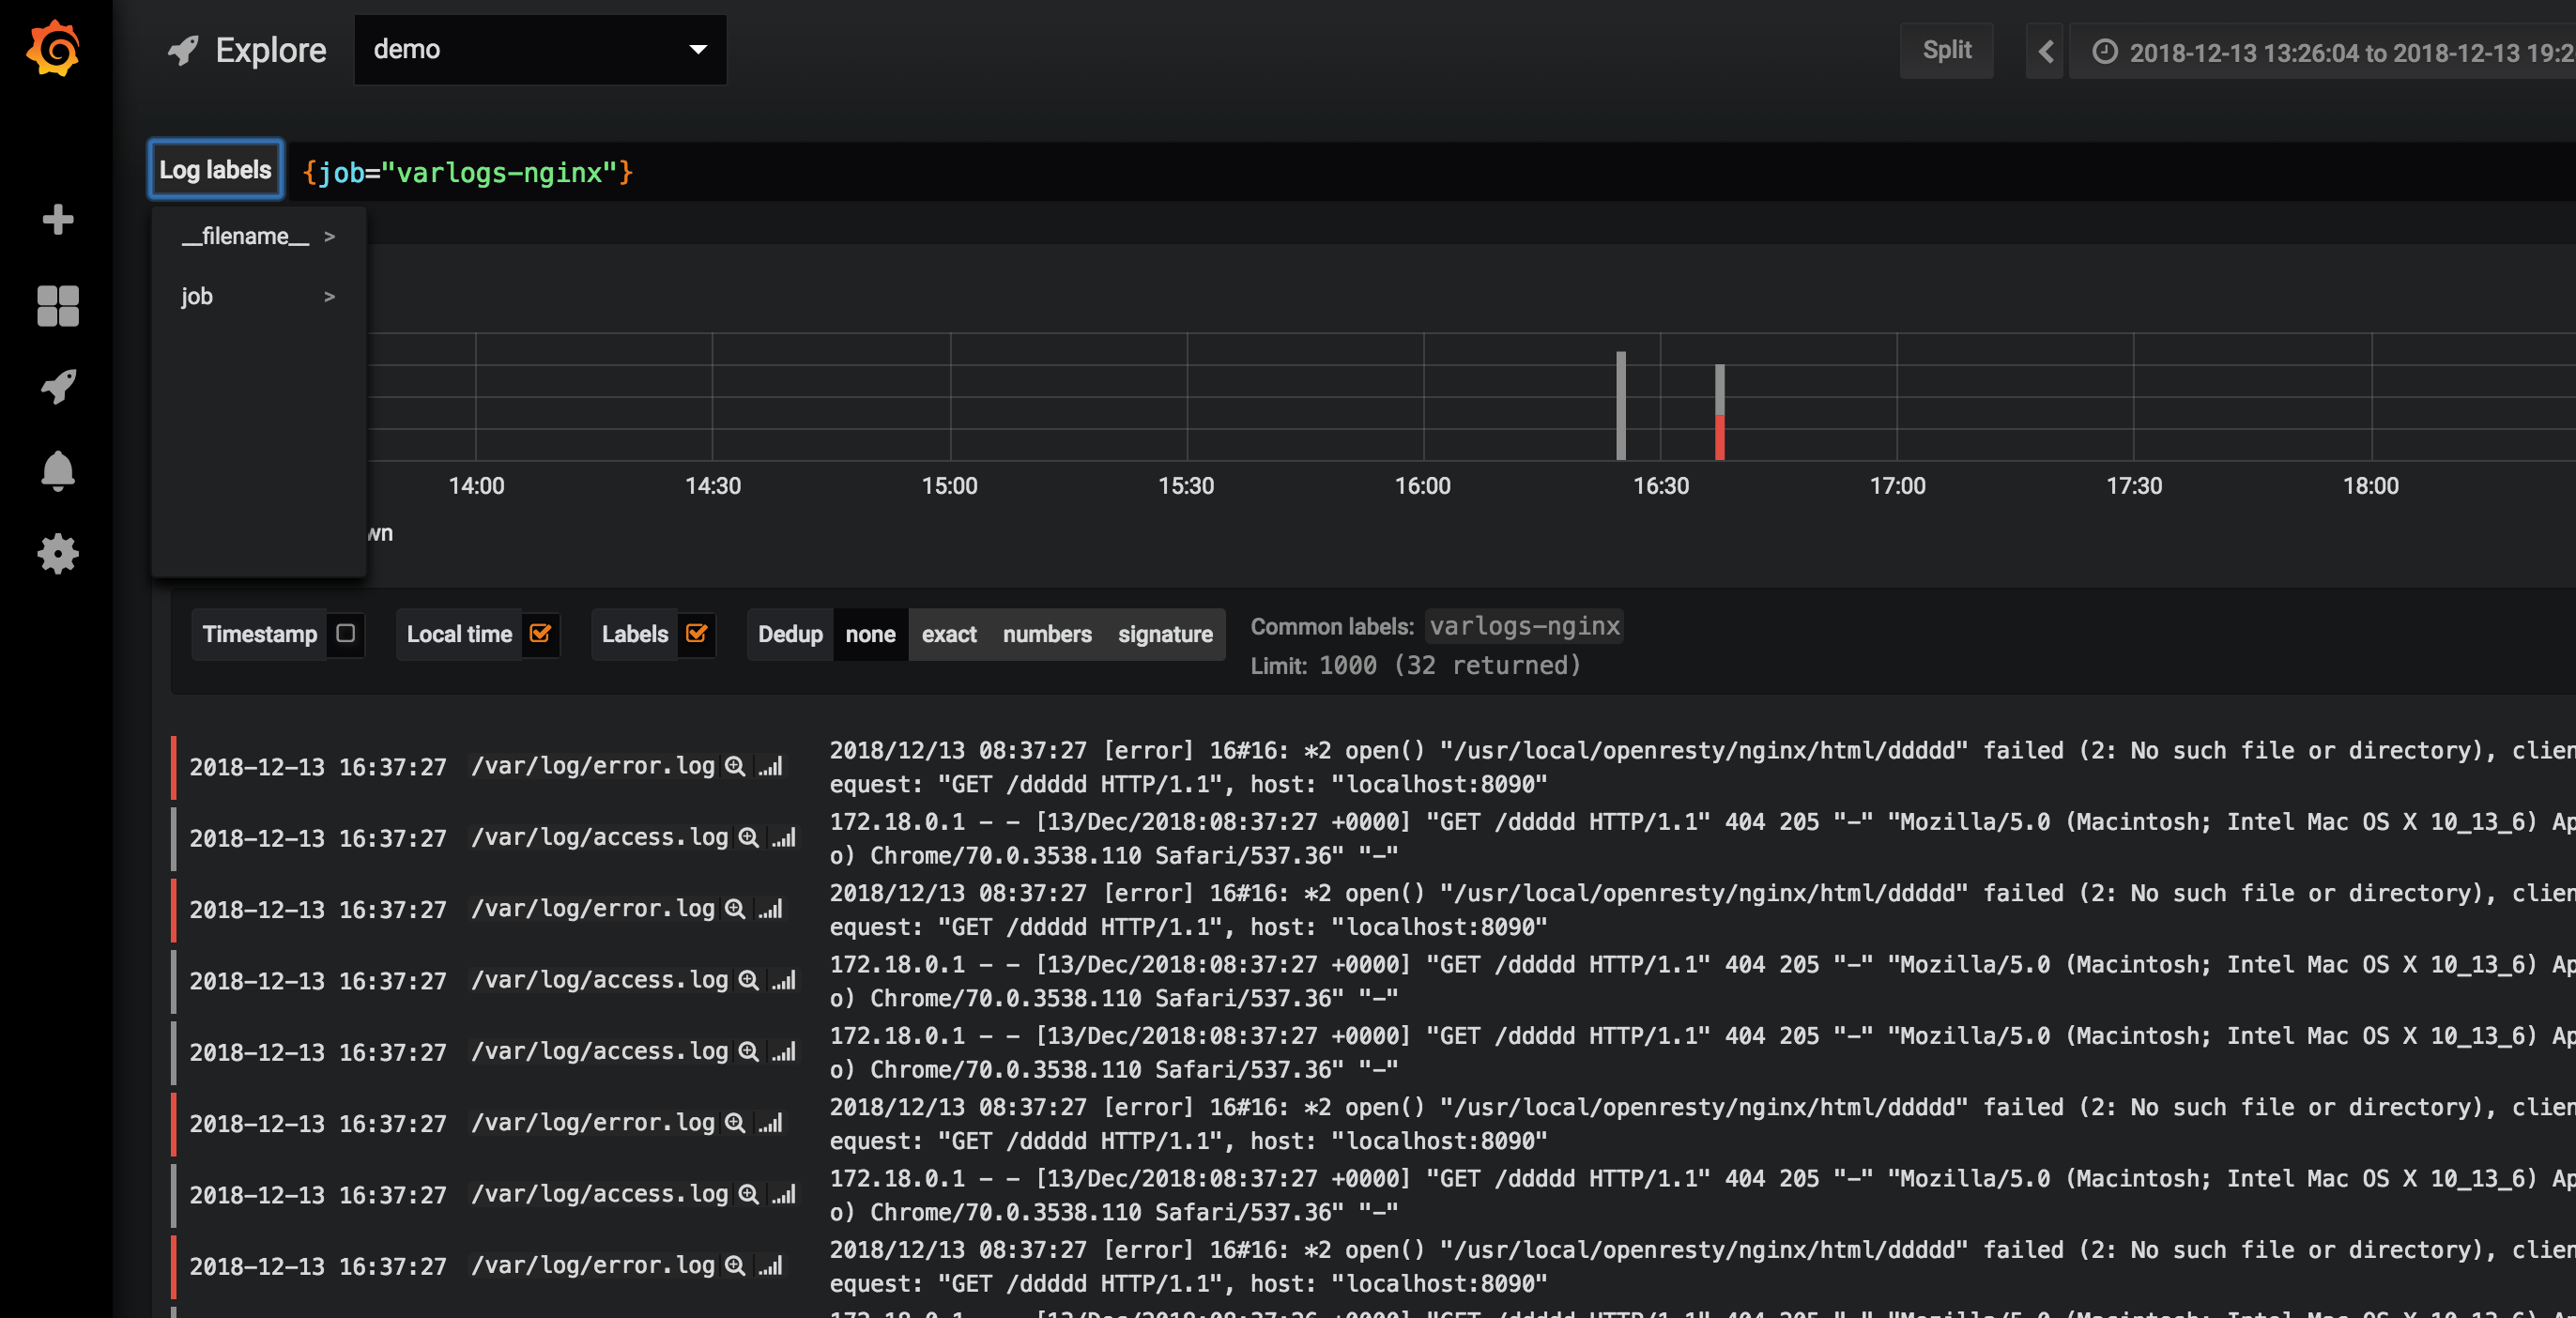This screenshot has width=2576, height=1318.
Task: Open the demo datasource dropdown
Action: tap(540, 49)
